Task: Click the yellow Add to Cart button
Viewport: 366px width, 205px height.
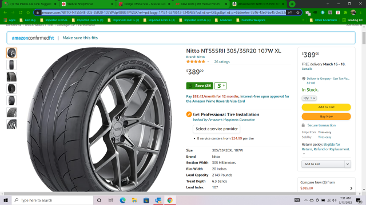Action: (326, 107)
